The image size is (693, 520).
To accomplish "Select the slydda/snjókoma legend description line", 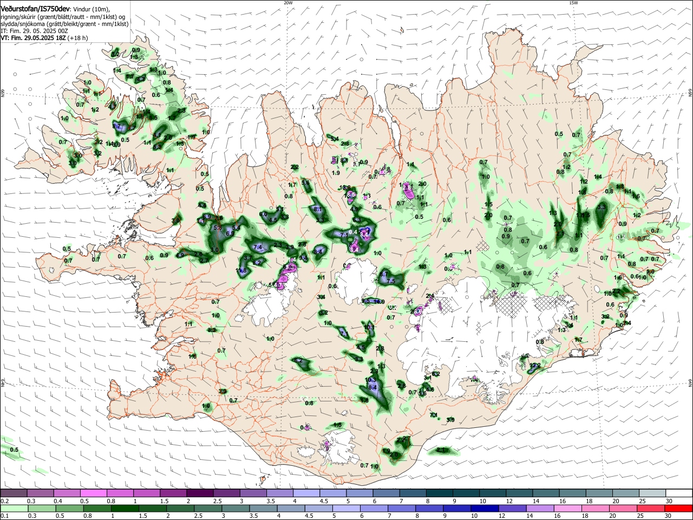I will [x=64, y=24].
